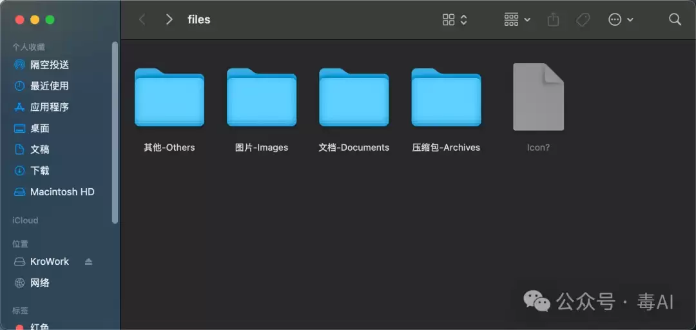Open 最近使用 in sidebar
This screenshot has height=330, width=696.
[x=62, y=86]
